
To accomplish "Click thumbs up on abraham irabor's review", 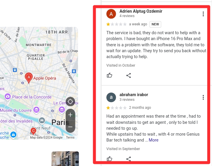I will (109, 159).
